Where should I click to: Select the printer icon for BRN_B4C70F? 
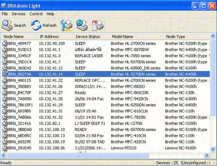coord(5,93)
